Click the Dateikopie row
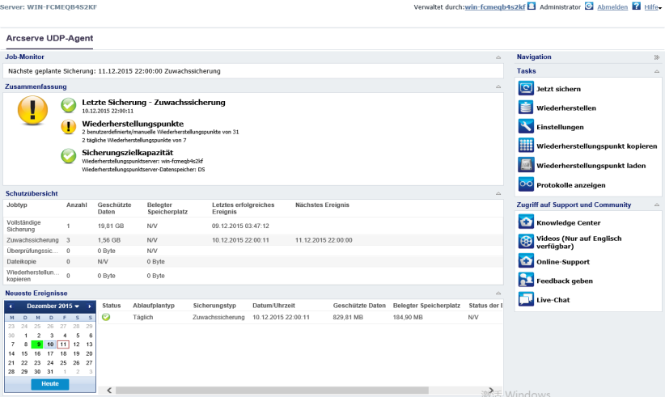This screenshot has width=665, height=397. click(x=253, y=261)
